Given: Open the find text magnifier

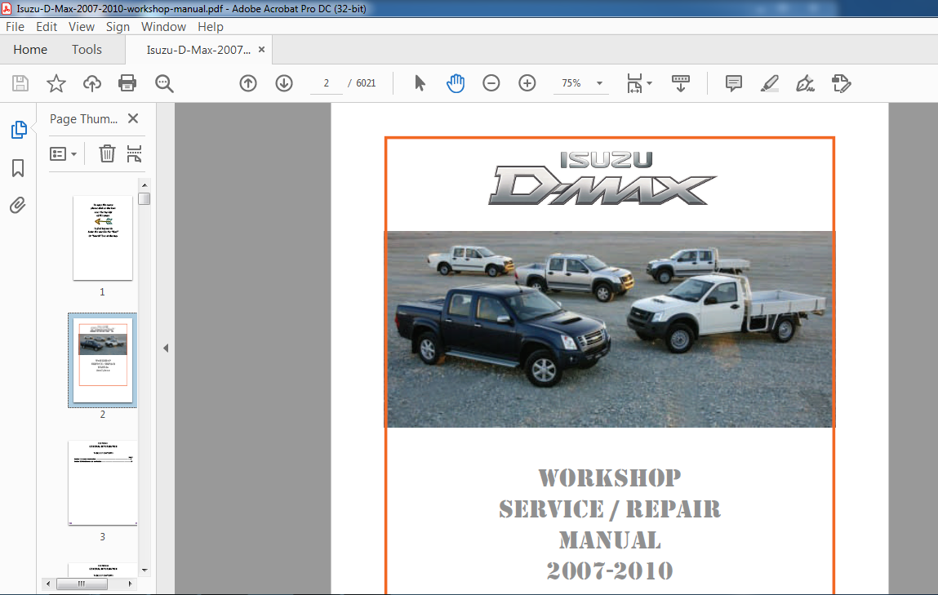Looking at the screenshot, I should coord(164,84).
